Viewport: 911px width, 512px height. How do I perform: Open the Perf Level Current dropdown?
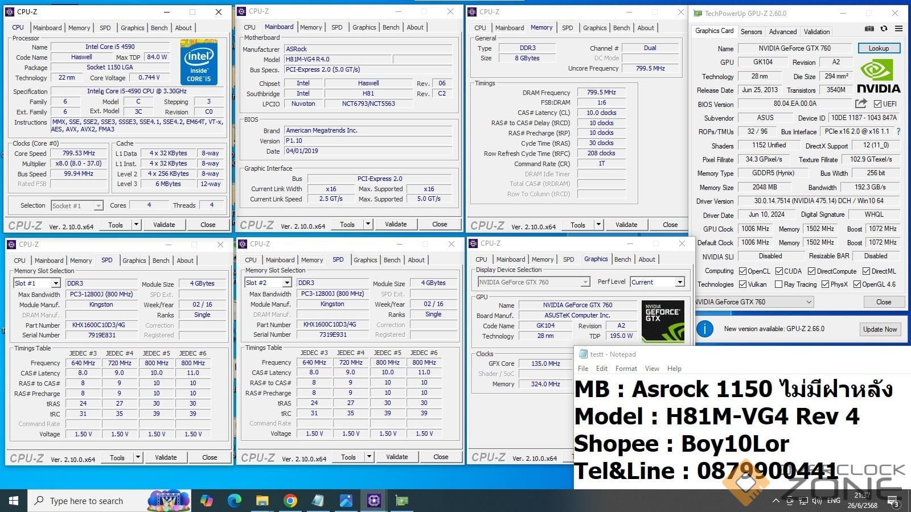[x=679, y=282]
